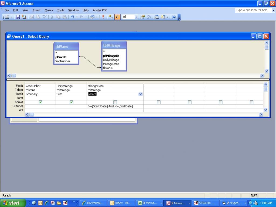Open the Query Type dropdown arrow
The image size is (276, 207).
(x=97, y=17)
